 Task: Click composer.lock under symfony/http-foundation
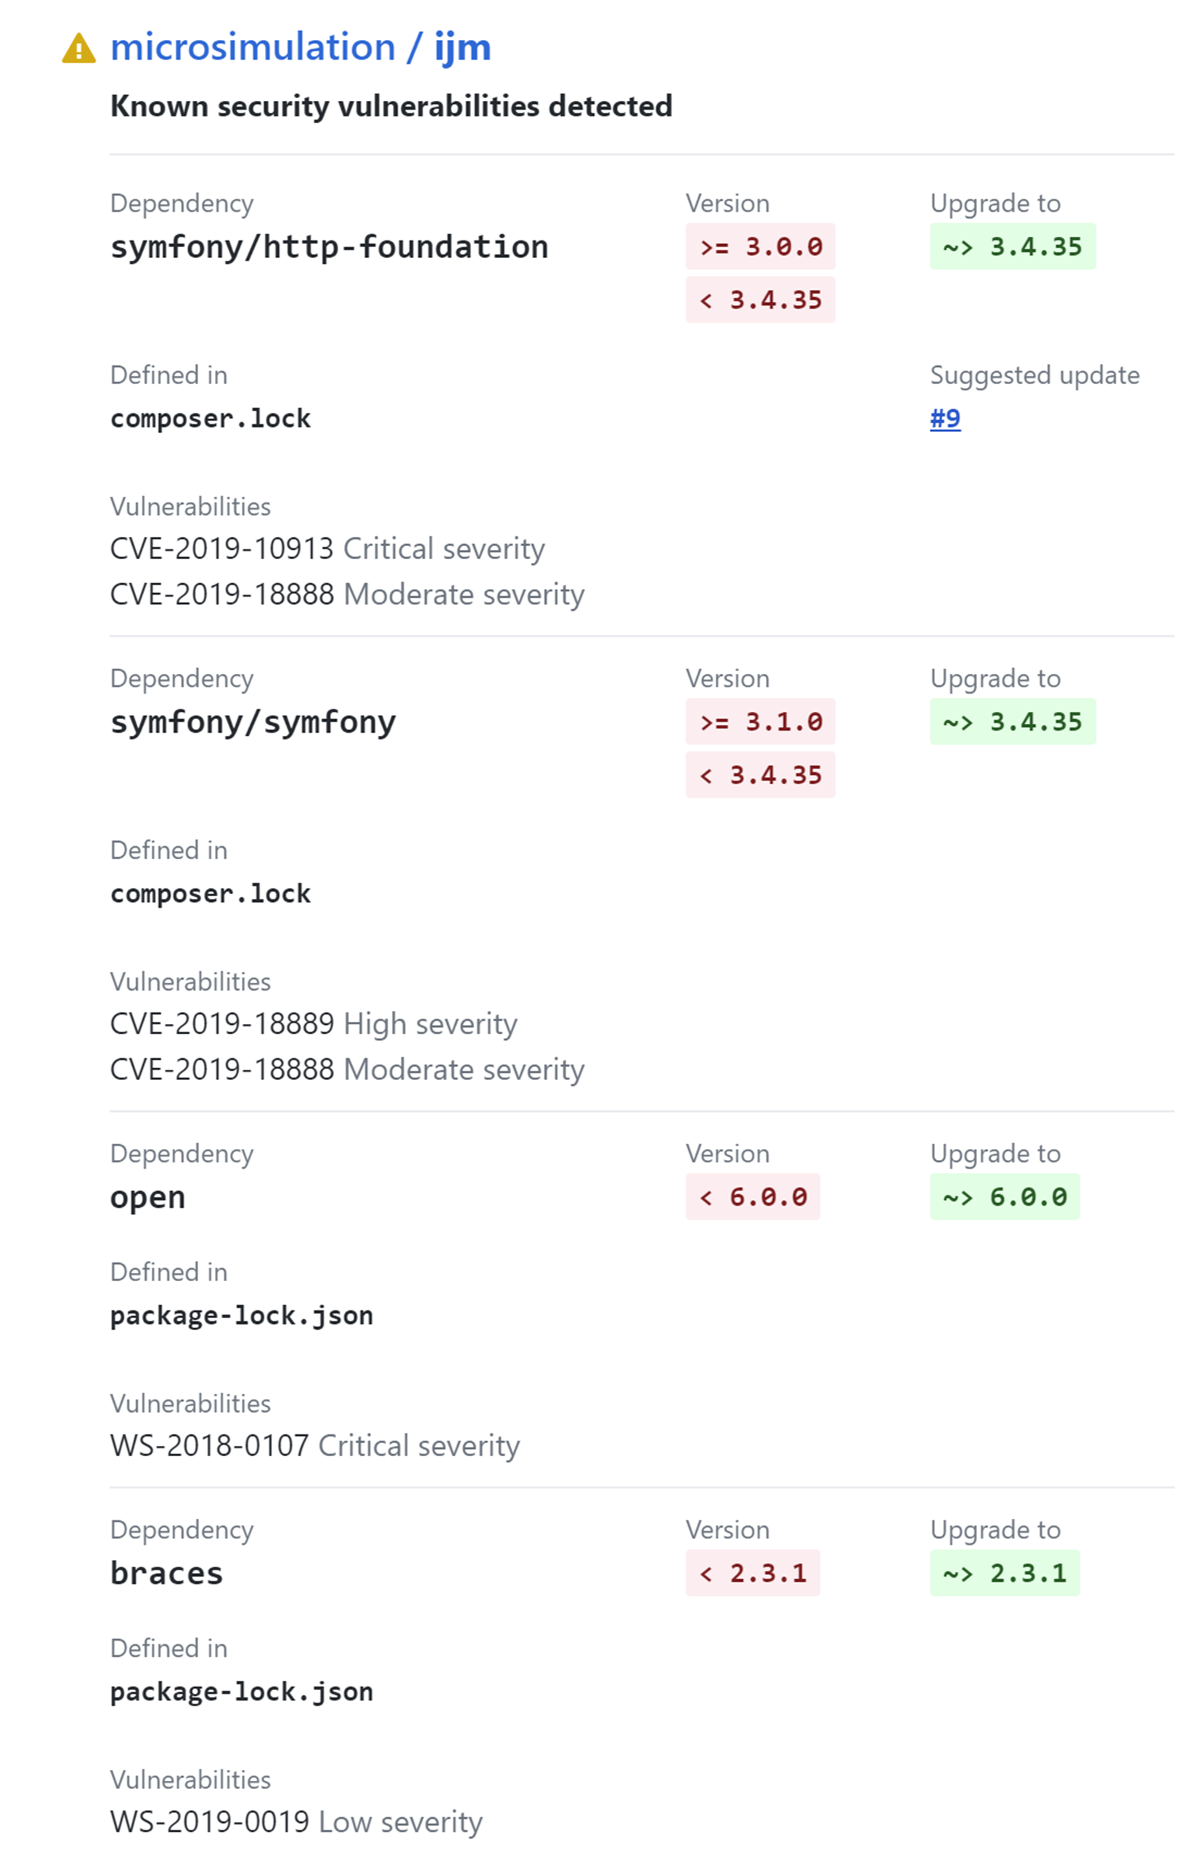tap(211, 418)
